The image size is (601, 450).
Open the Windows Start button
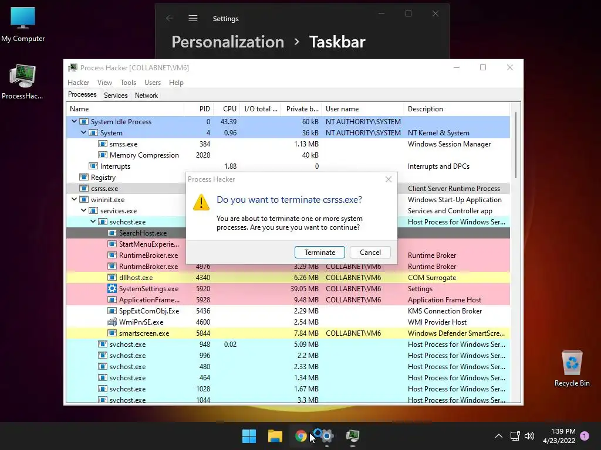point(249,436)
